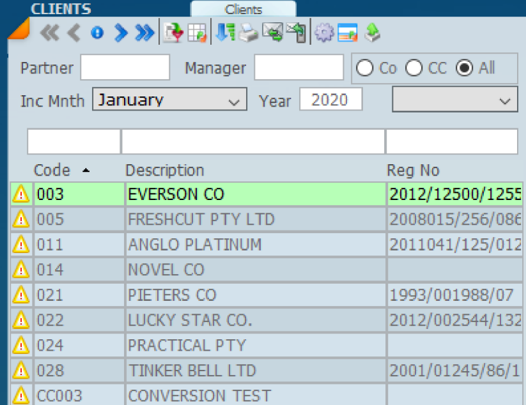Open the empty dropdown beside Year
526x405 pixels.
454,100
